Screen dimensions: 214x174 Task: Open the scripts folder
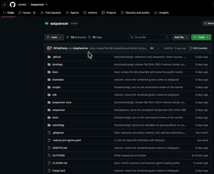(56, 87)
